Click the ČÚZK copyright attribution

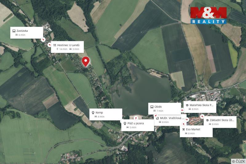pyautogui.click(x=238, y=161)
